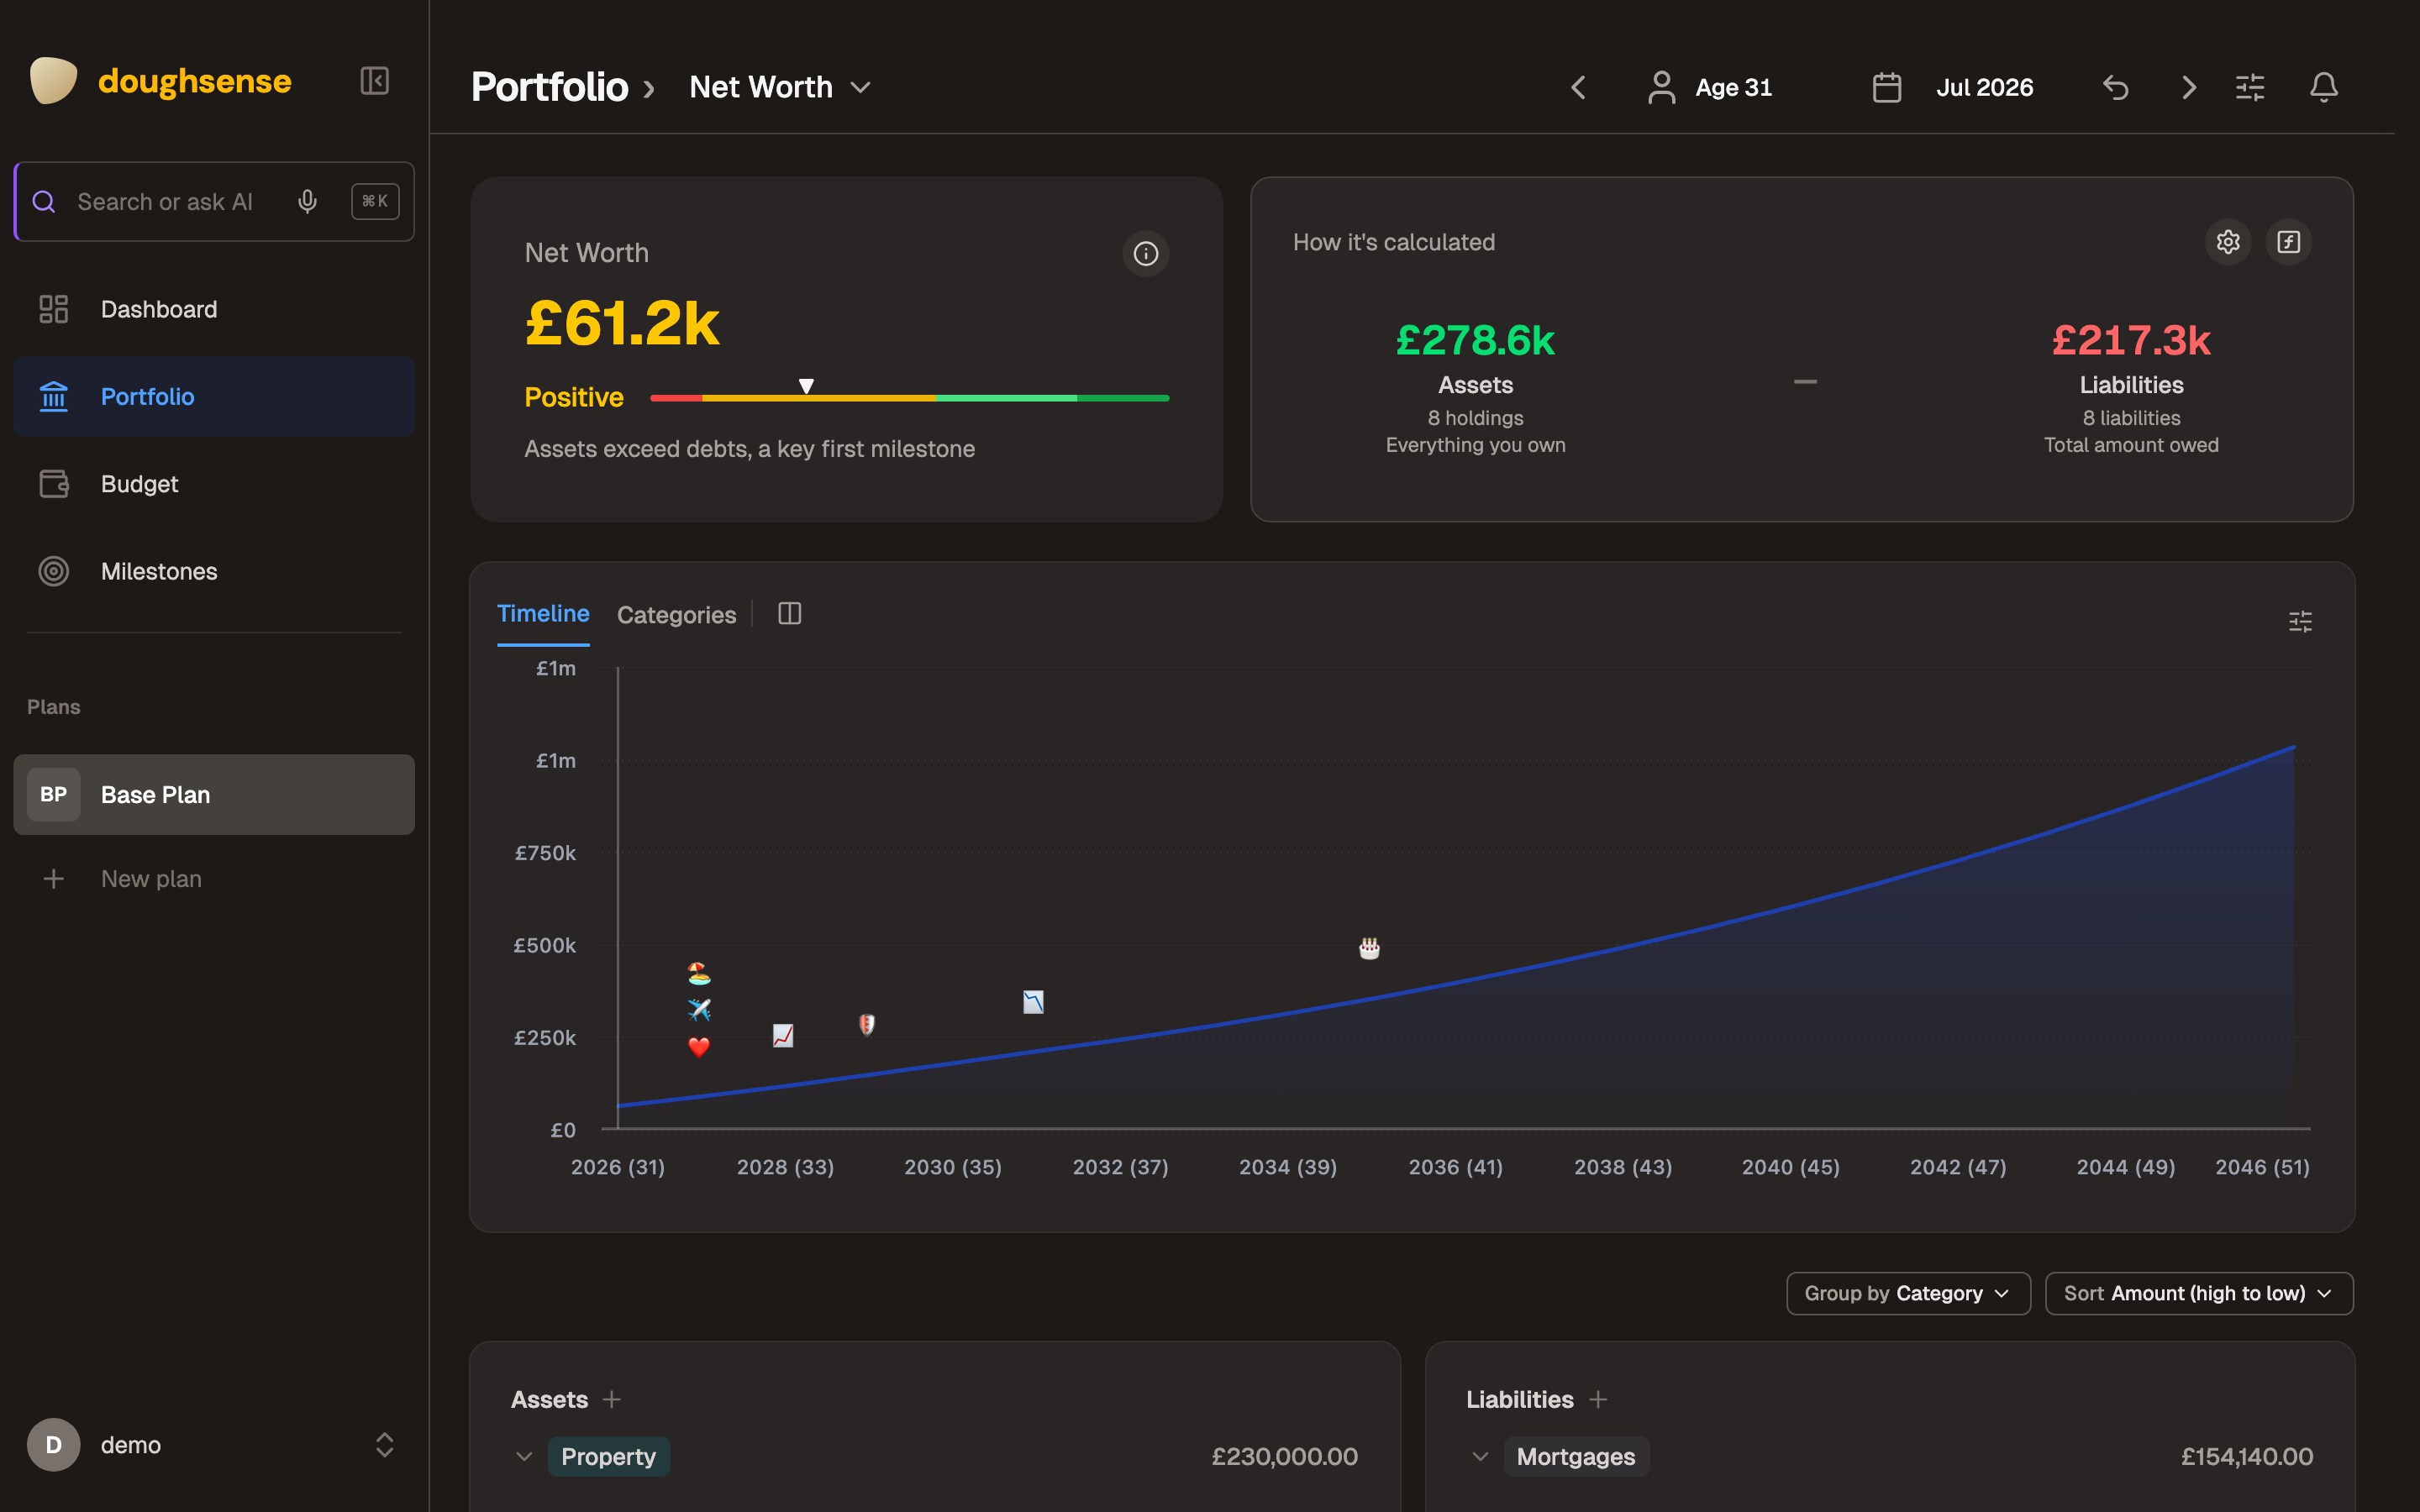Viewport: 2420px width, 1512px height.
Task: Click the doughsense logo
Action: (160, 81)
